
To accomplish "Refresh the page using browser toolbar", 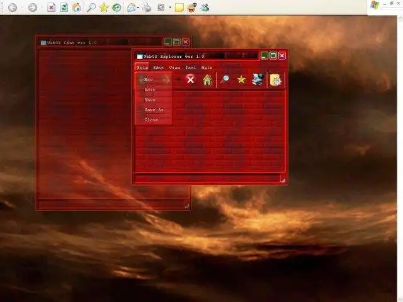I will pos(64,8).
